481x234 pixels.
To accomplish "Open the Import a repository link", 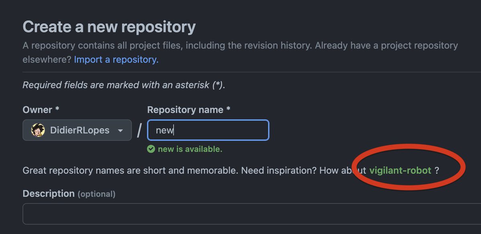I will [x=116, y=59].
